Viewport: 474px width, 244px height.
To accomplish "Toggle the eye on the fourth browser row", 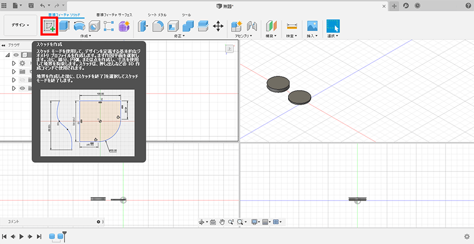I will (22, 88).
